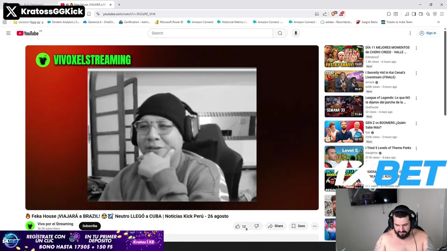The height and width of the screenshot is (251, 447).
Task: Expand hidden bookmarks overflow chevron
Action: (438, 22)
